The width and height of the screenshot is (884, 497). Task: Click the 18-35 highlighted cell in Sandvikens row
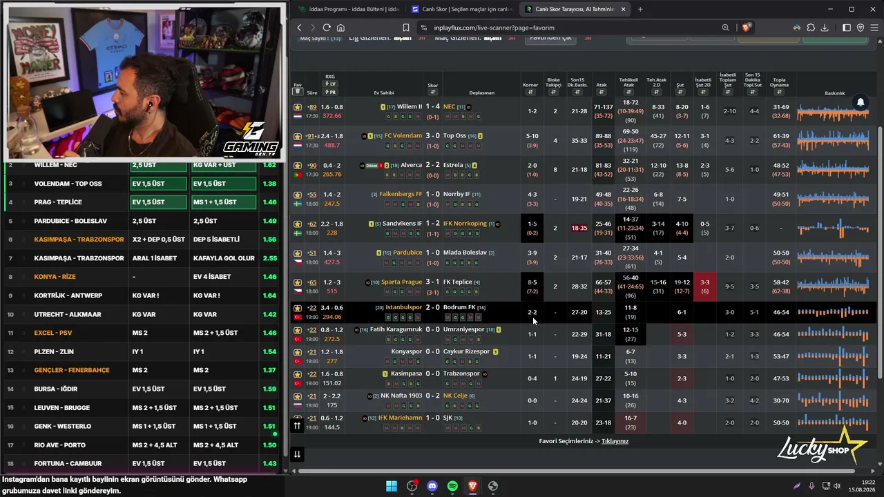tap(579, 228)
